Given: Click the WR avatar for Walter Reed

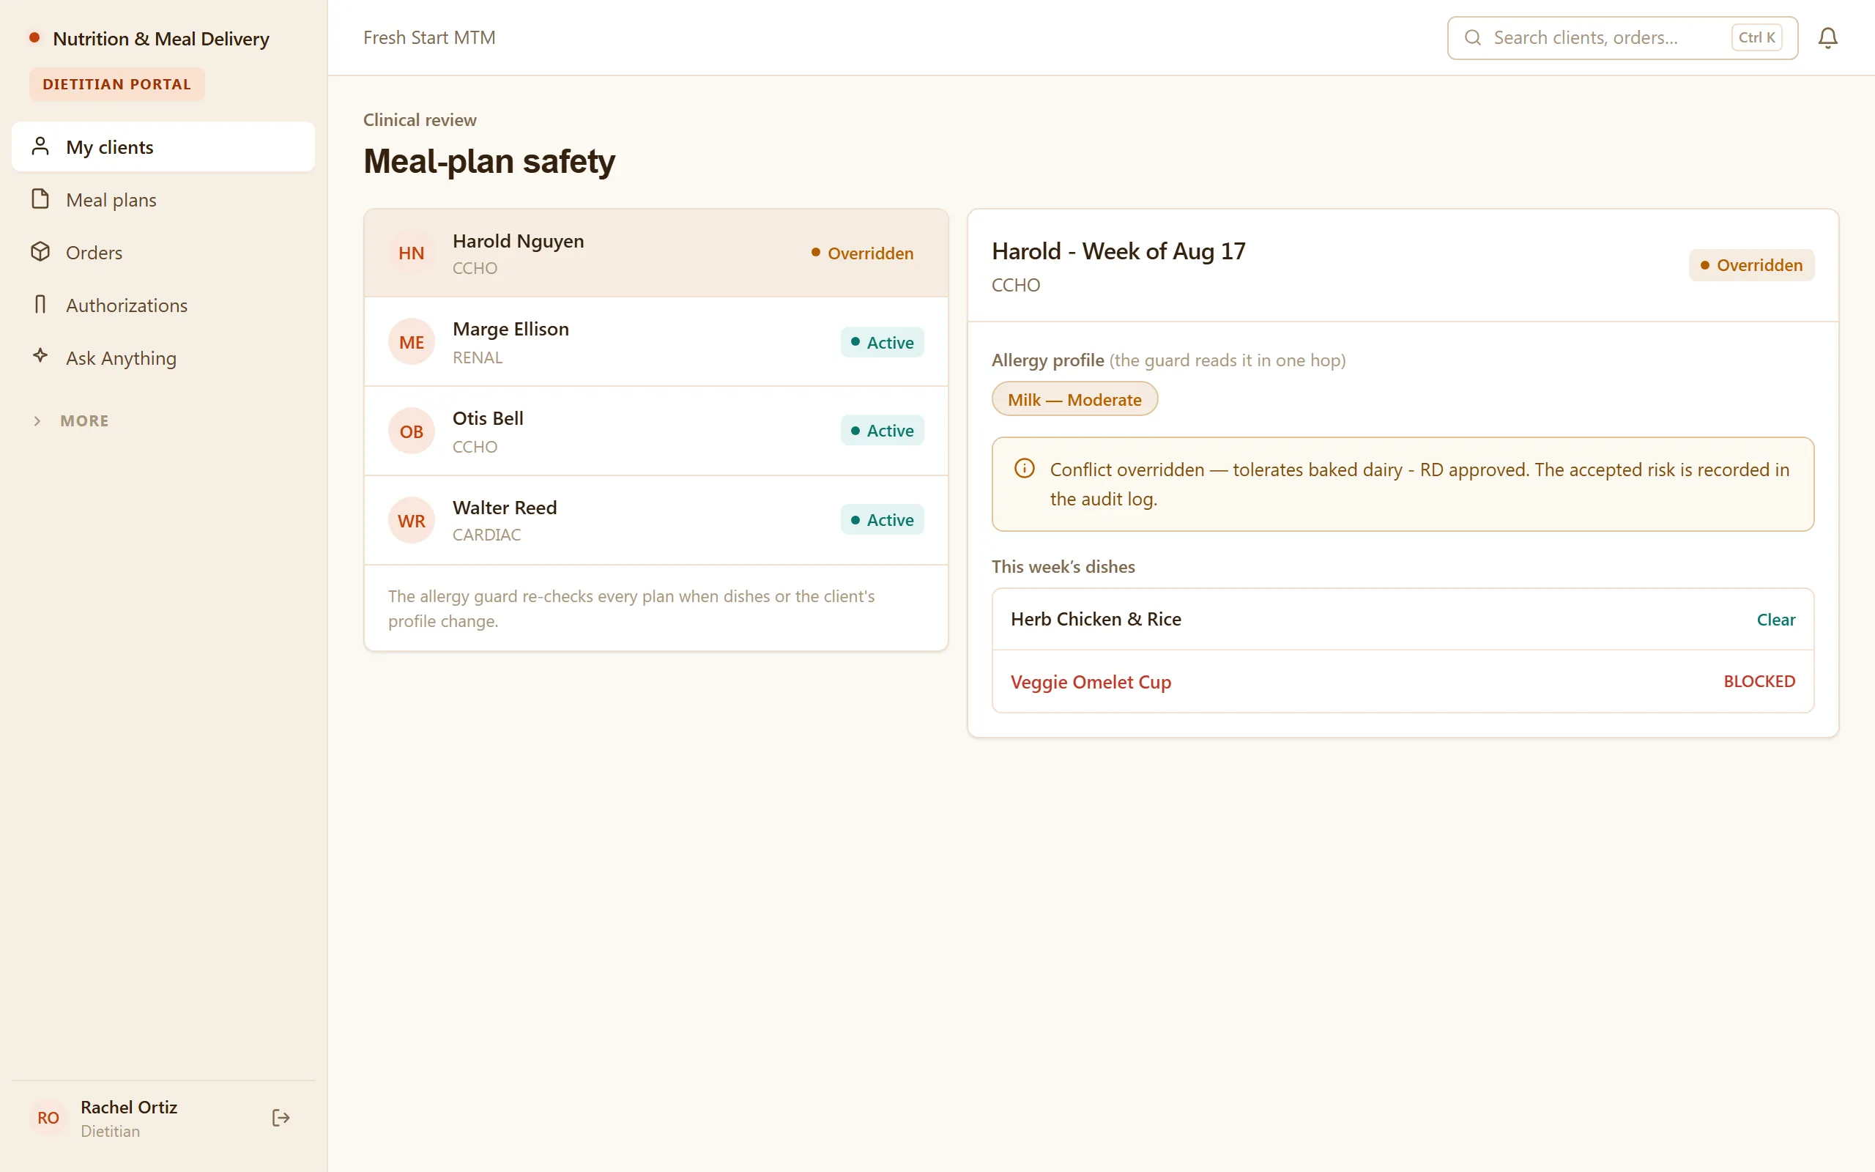Looking at the screenshot, I should pyautogui.click(x=412, y=520).
